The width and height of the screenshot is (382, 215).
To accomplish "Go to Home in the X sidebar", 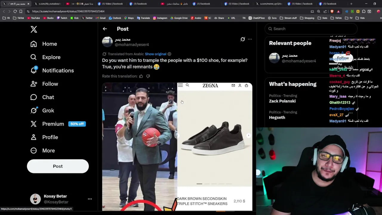I will point(44,44).
